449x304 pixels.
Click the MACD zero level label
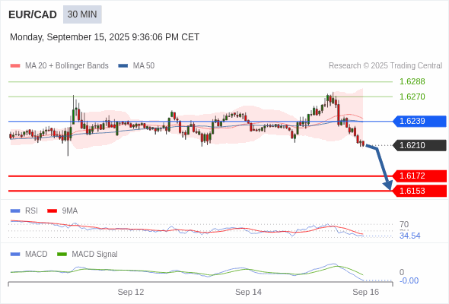(x=402, y=272)
